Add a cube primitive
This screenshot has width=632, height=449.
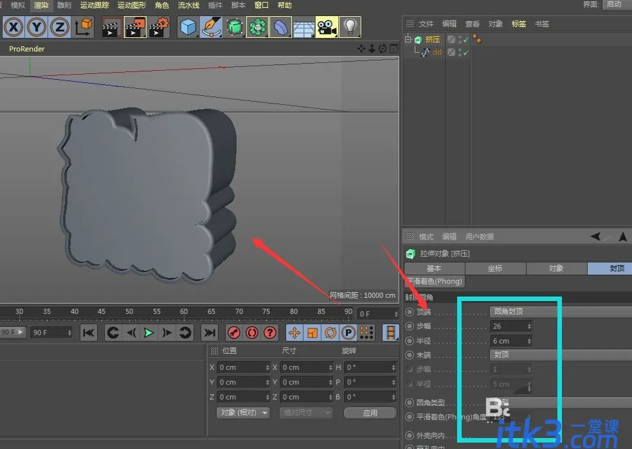[188, 27]
